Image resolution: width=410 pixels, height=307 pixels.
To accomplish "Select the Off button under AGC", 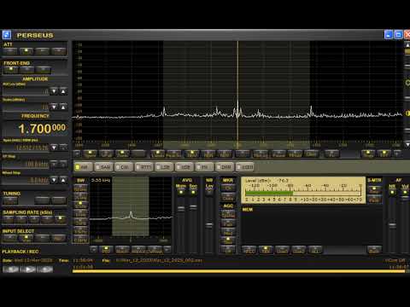I will click(x=228, y=250).
